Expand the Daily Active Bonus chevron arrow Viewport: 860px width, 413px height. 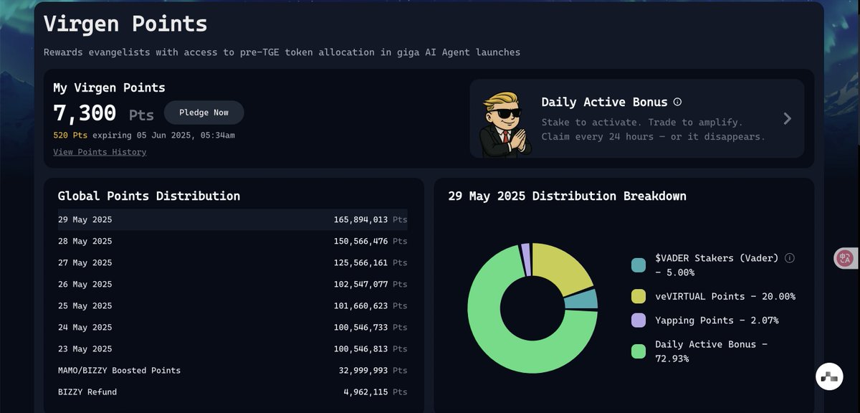(x=787, y=118)
